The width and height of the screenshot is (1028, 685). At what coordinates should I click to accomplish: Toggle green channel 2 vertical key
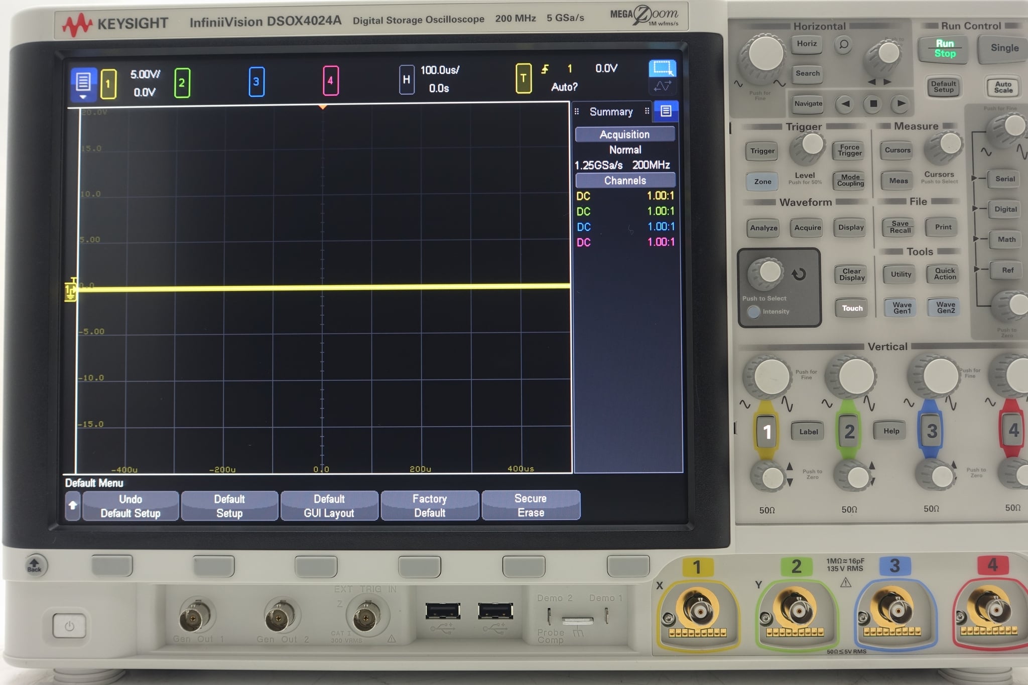coord(849,432)
